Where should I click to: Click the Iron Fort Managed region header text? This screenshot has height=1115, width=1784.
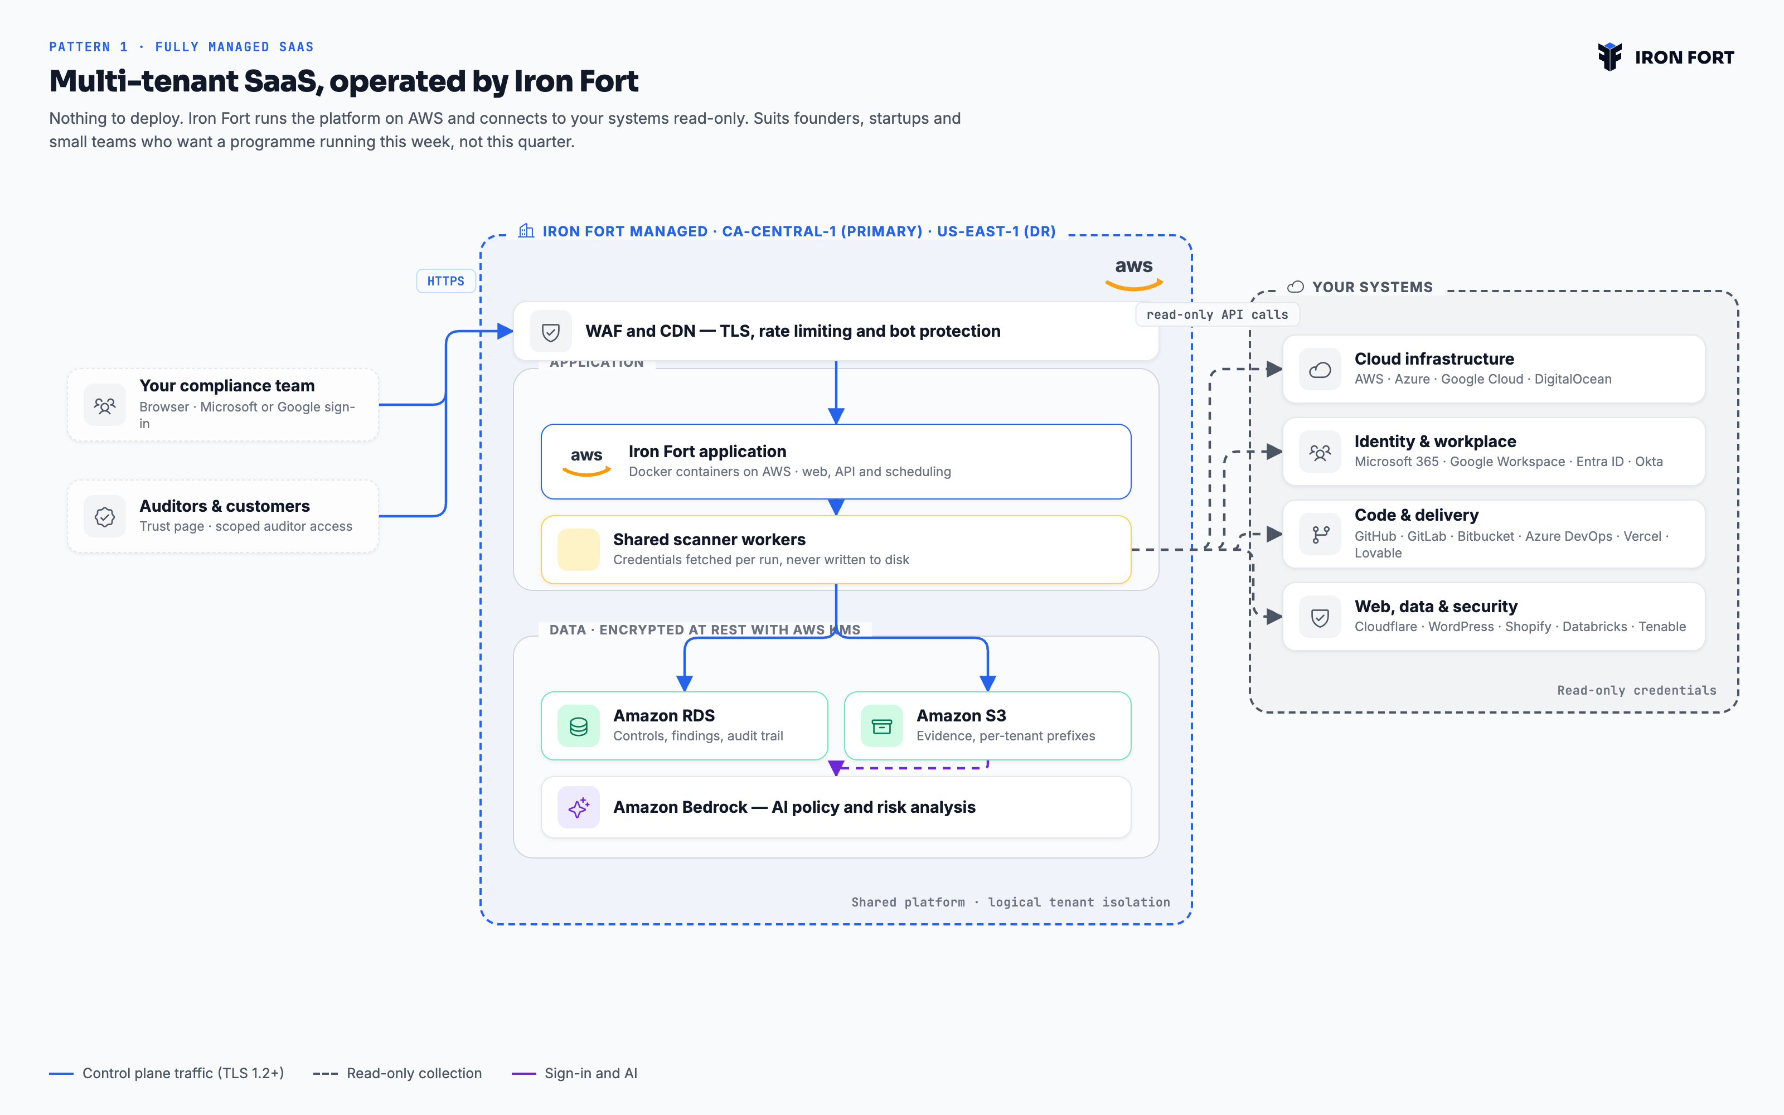tap(799, 231)
